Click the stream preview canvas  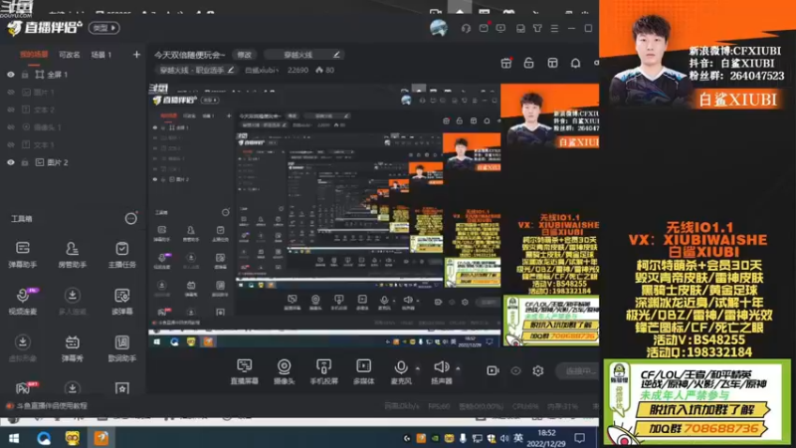coord(374,216)
